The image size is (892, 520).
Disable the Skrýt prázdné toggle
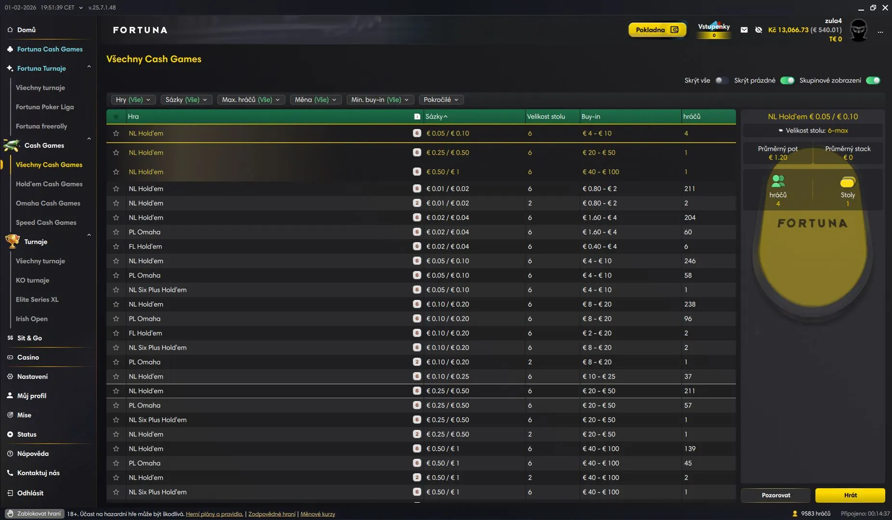tap(787, 80)
